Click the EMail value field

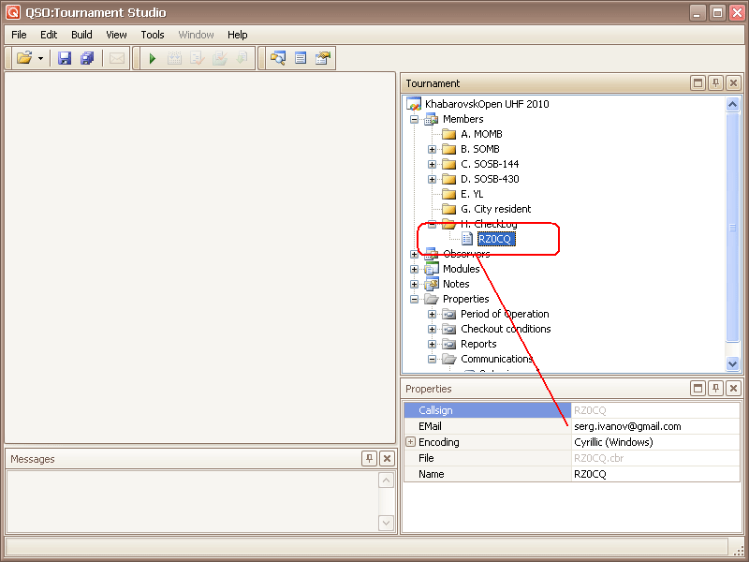[655, 426]
